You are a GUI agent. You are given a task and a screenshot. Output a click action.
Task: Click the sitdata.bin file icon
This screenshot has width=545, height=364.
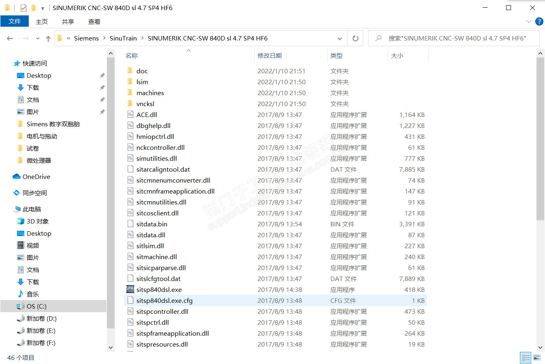pyautogui.click(x=130, y=224)
